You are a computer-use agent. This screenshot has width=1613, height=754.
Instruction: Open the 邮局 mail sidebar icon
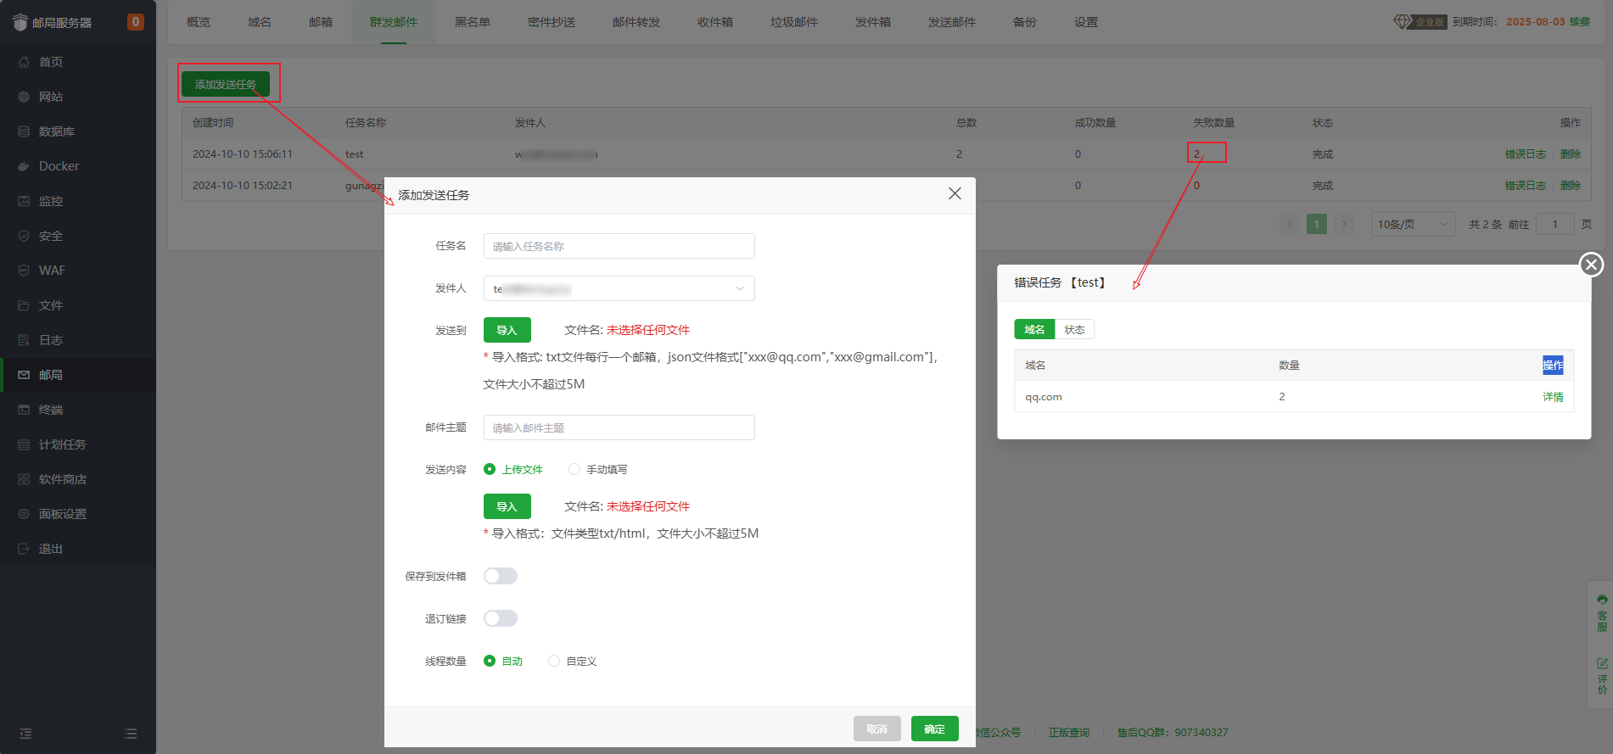24,375
